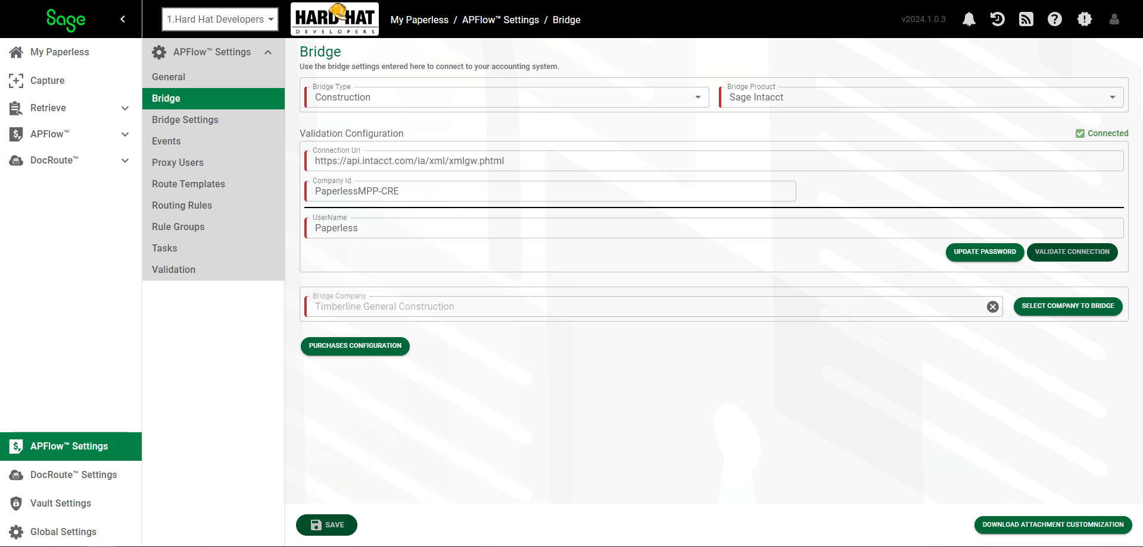Expand the APFlow menu chevron
Screen dimensions: 1143x547
pyautogui.click(x=125, y=134)
